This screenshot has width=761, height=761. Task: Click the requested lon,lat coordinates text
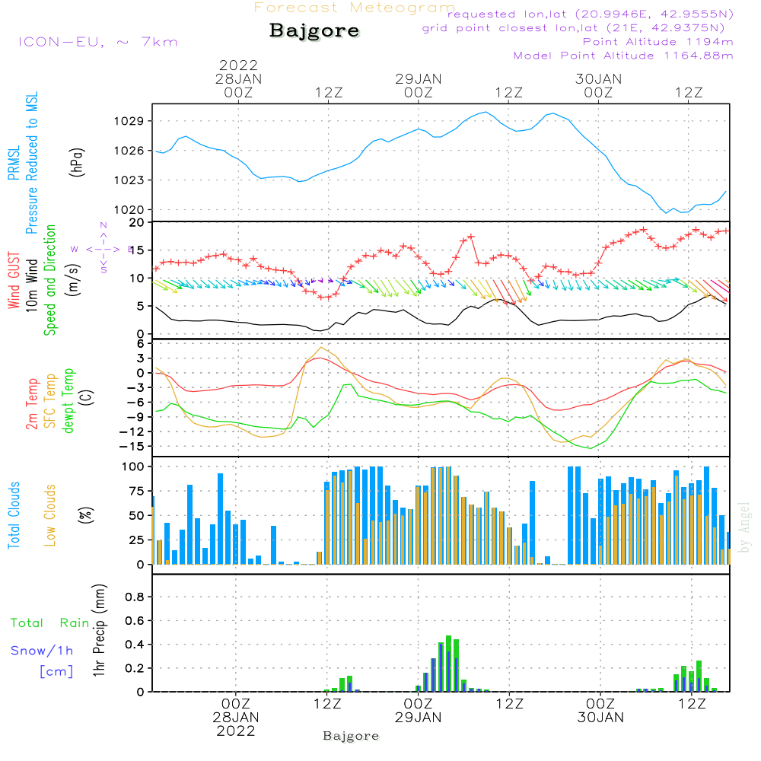[x=591, y=14]
